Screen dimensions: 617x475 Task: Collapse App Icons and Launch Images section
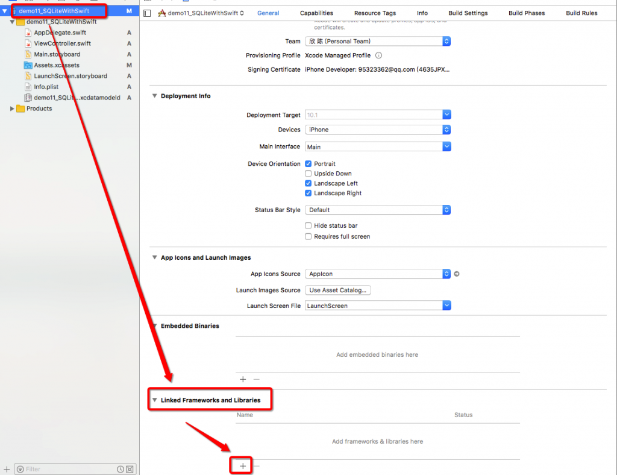coord(155,257)
